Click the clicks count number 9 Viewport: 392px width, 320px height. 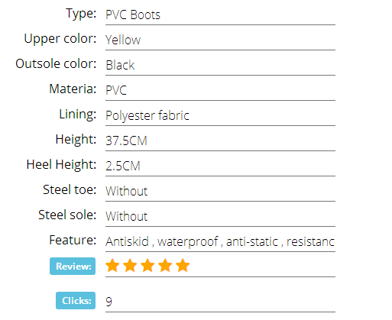[109, 302]
